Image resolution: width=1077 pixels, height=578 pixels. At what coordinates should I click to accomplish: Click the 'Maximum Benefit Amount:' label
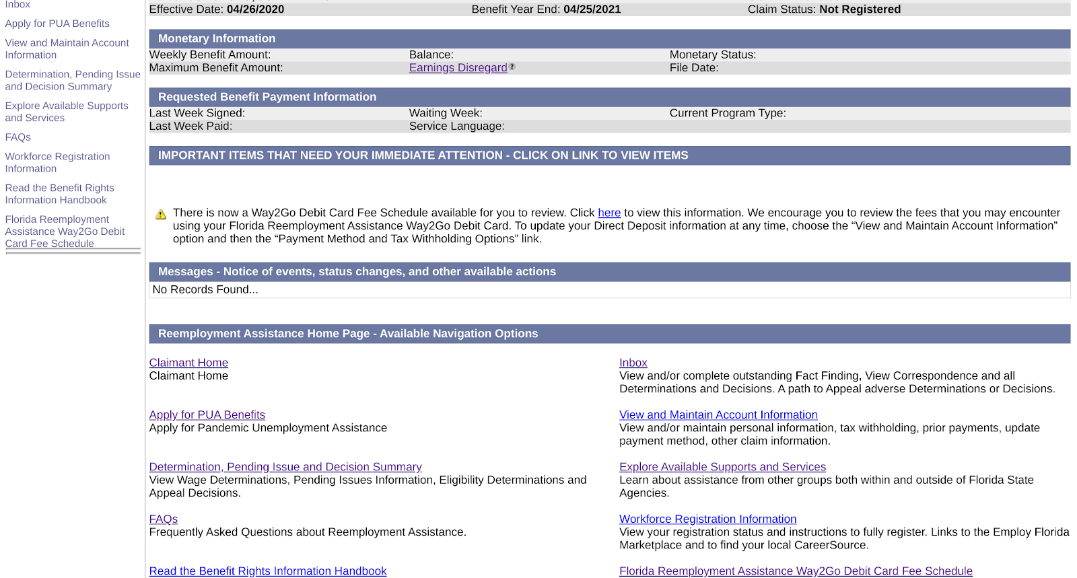(216, 68)
